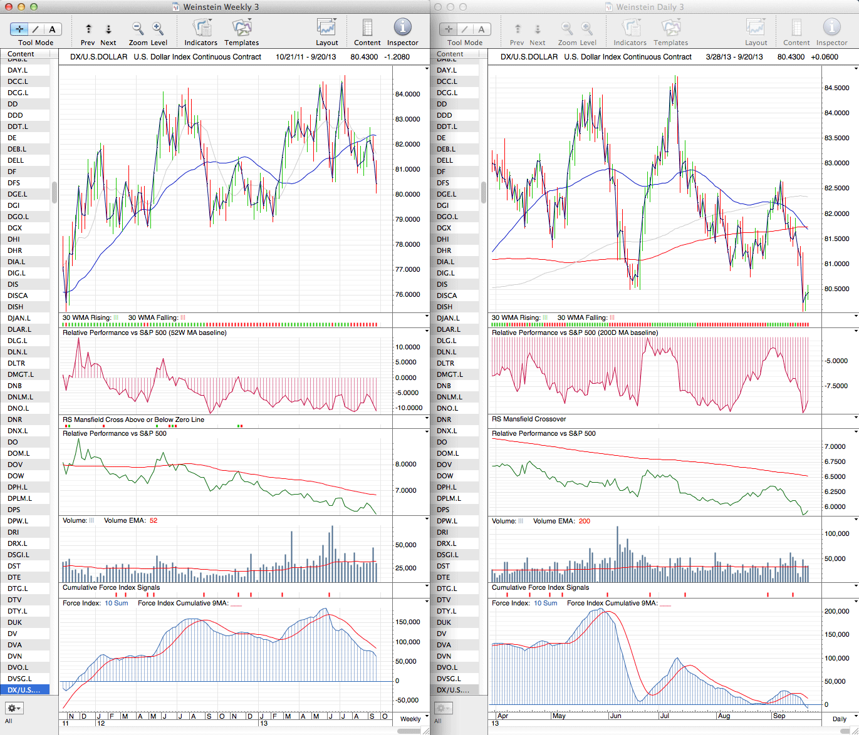Zoom in using the plus magnifier in Weekly window

tap(158, 29)
